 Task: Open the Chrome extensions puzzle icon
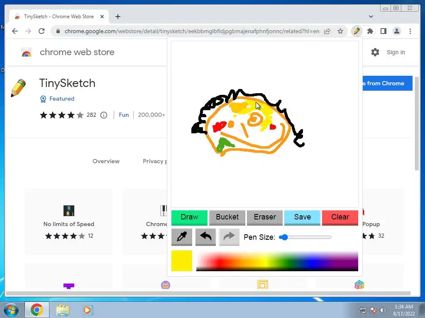click(370, 31)
